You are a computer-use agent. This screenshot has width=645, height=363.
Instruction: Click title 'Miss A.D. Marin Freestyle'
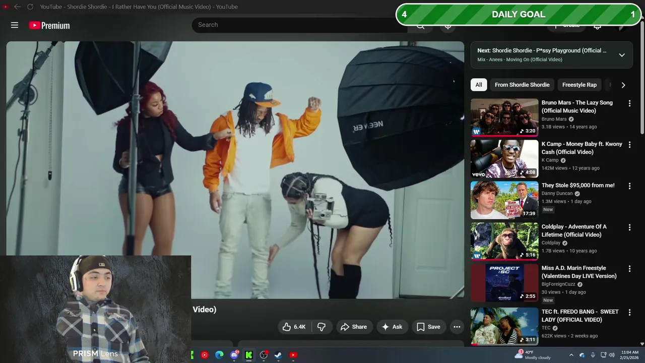click(x=579, y=272)
